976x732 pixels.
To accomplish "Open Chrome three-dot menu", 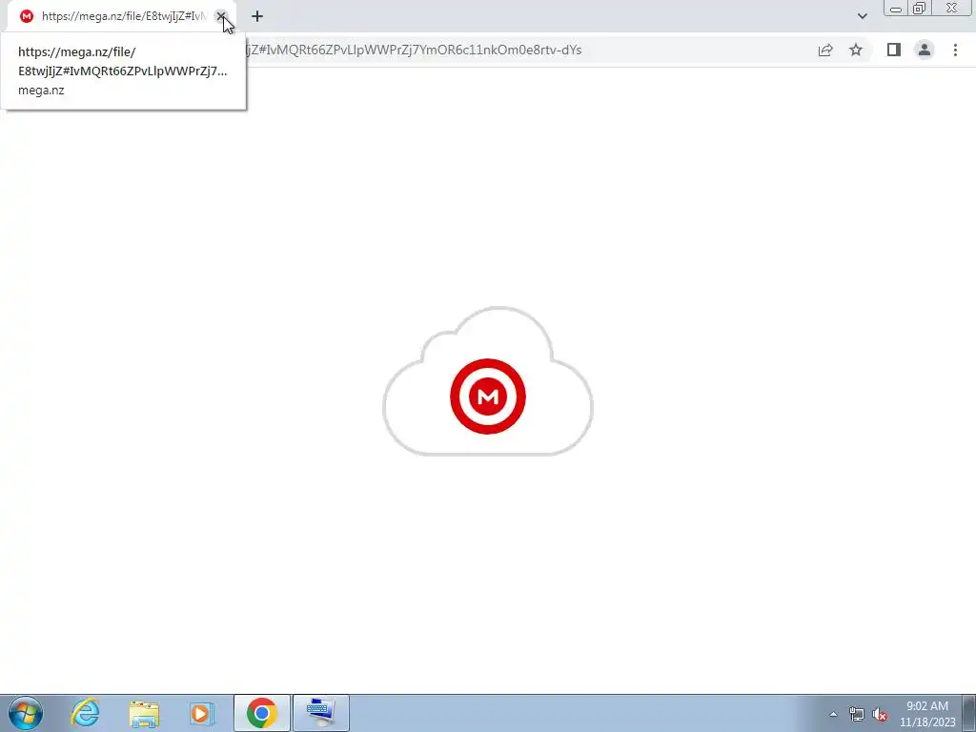I will pyautogui.click(x=955, y=50).
